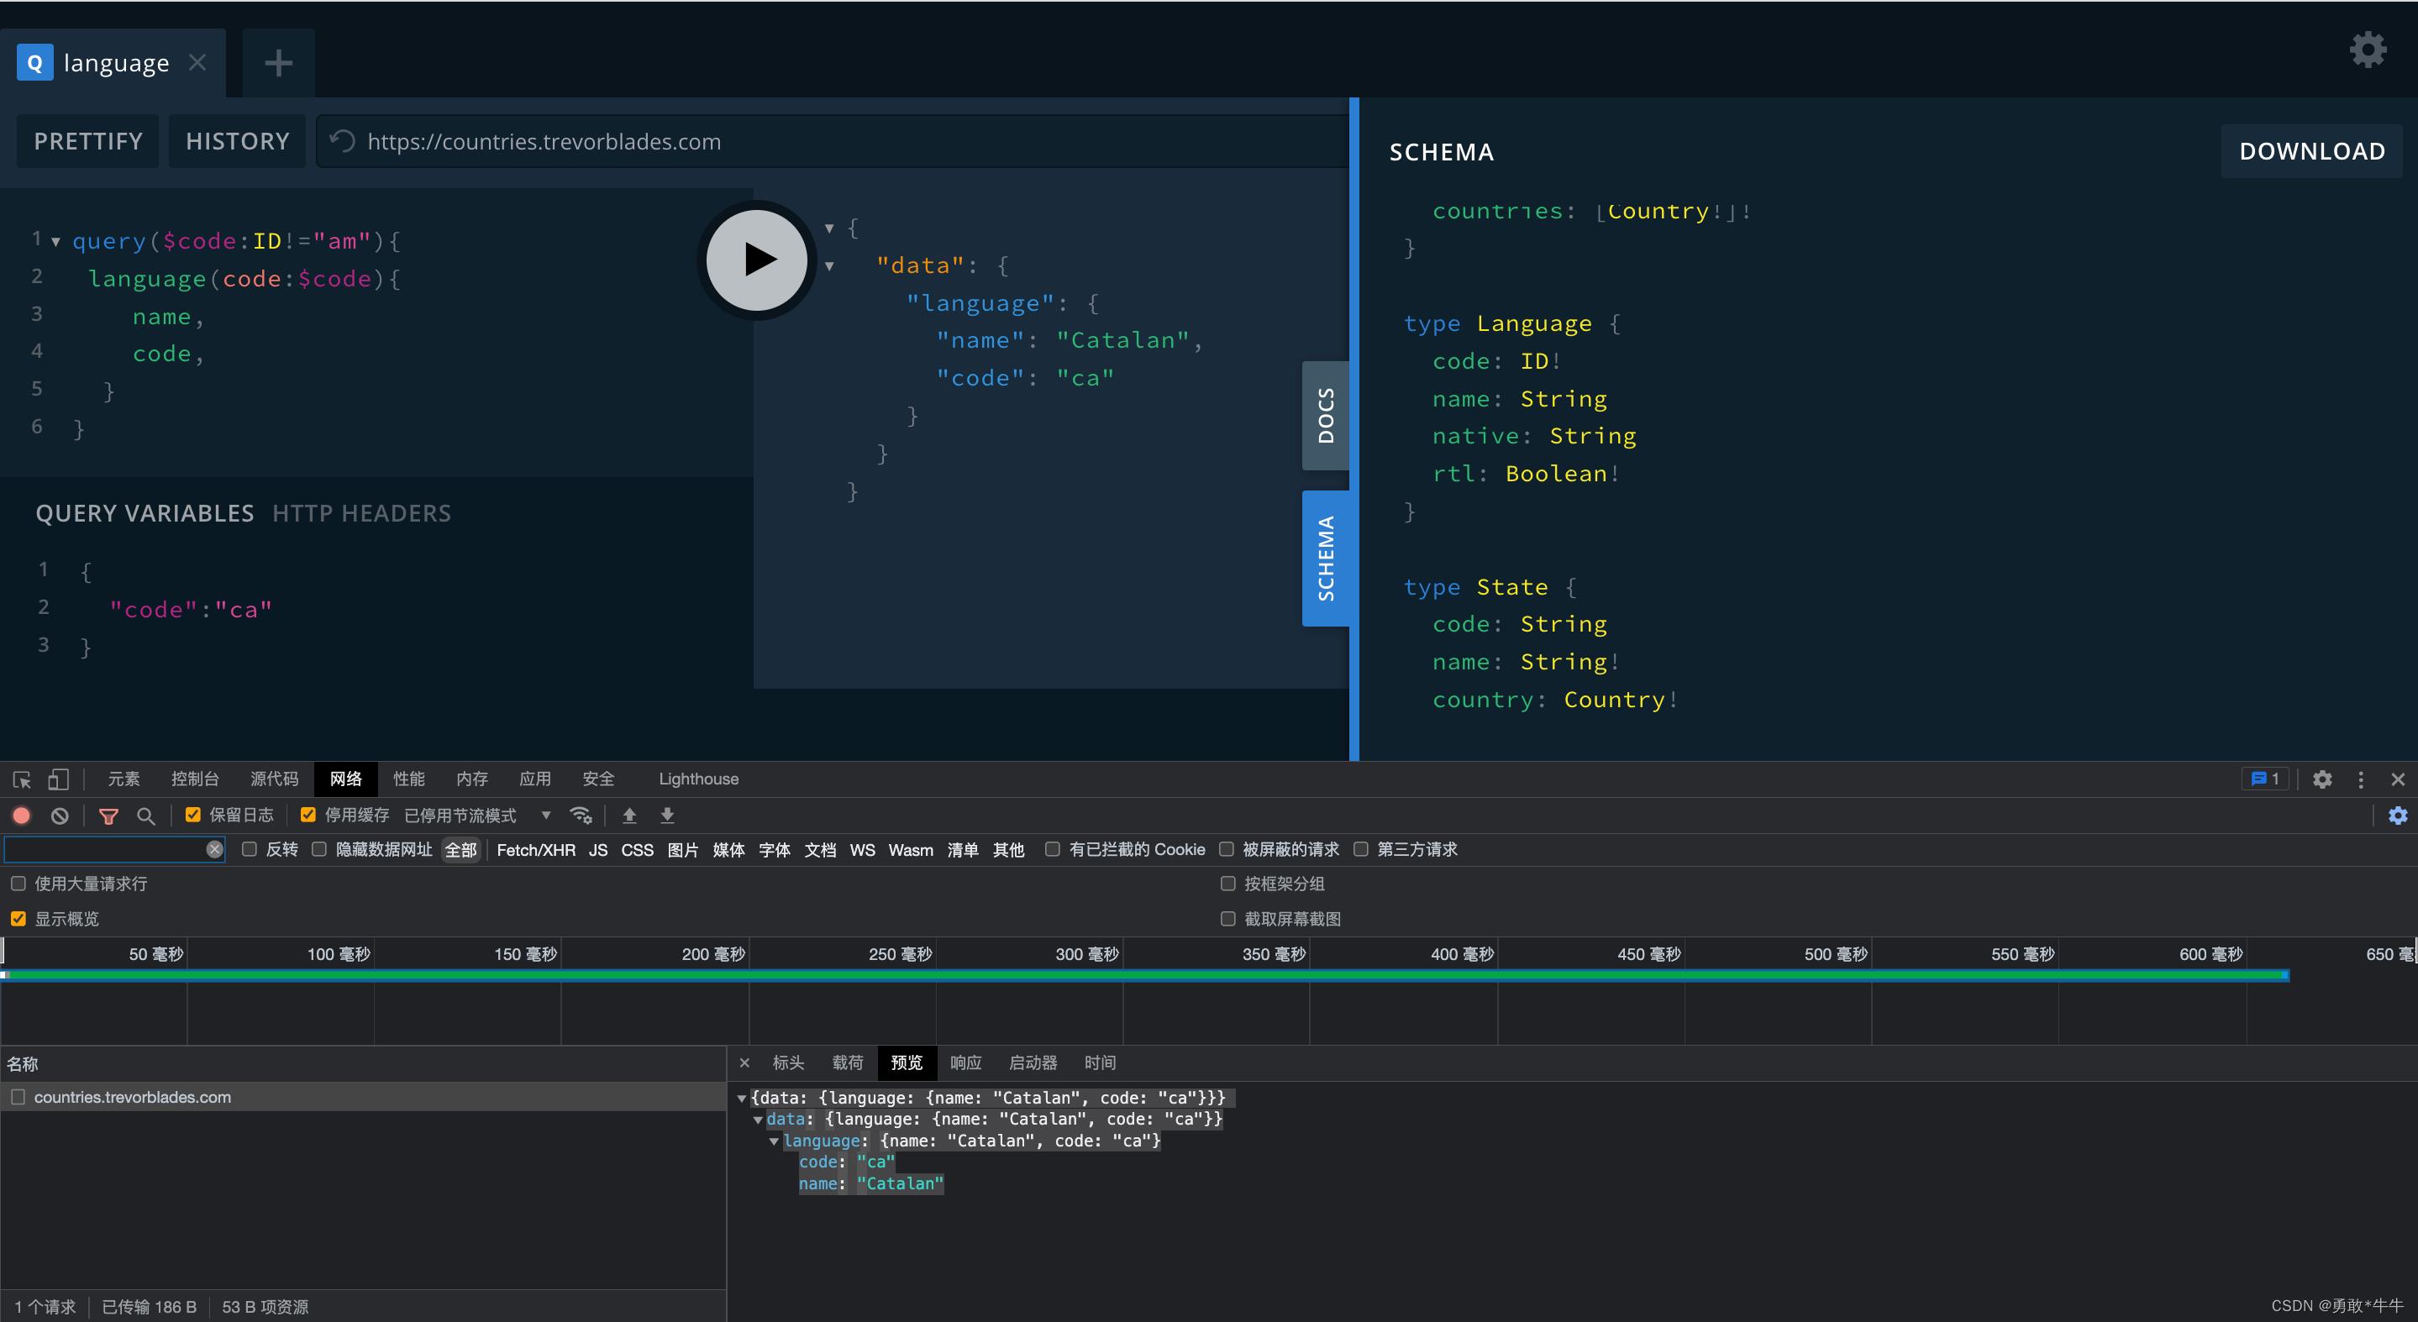Expand root object in response preview
This screenshot has height=1322, width=2418.
[x=748, y=1097]
